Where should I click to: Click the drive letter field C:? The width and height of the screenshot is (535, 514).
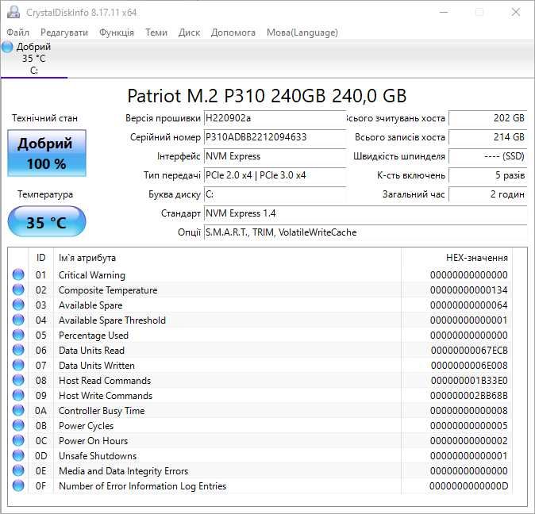(275, 194)
